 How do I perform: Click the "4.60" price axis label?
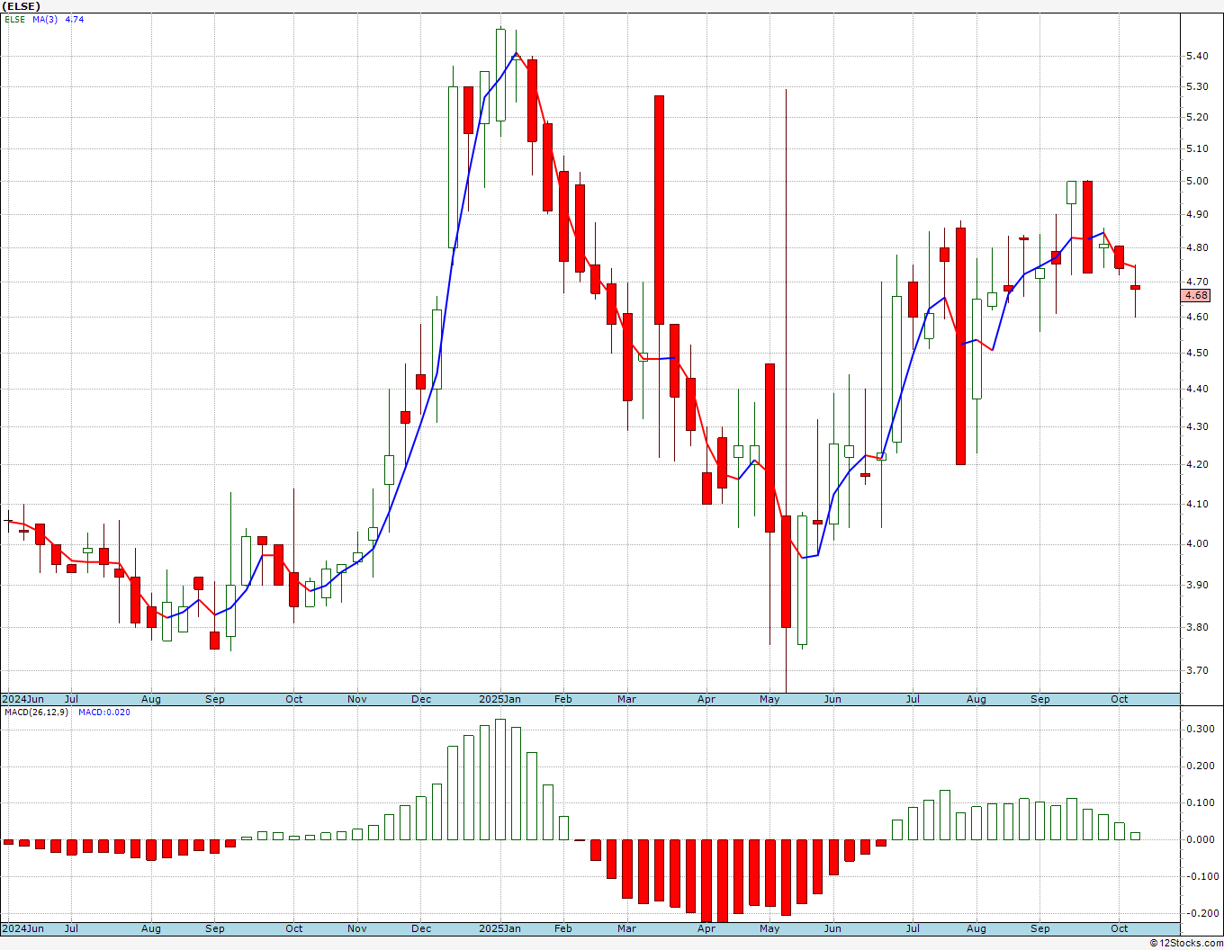pos(1197,317)
